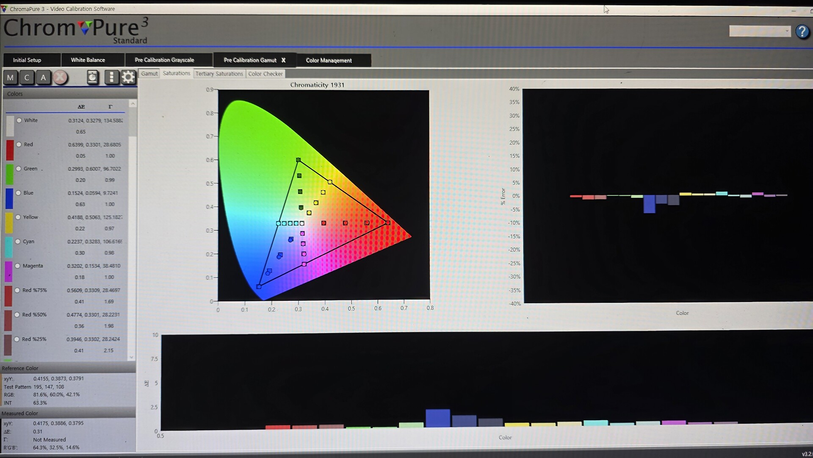Click the blue help question mark icon
Screen dimensions: 813x458
[x=802, y=31]
